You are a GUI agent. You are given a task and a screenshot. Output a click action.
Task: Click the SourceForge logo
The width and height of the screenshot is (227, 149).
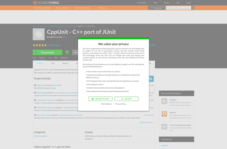[x=46, y=3]
